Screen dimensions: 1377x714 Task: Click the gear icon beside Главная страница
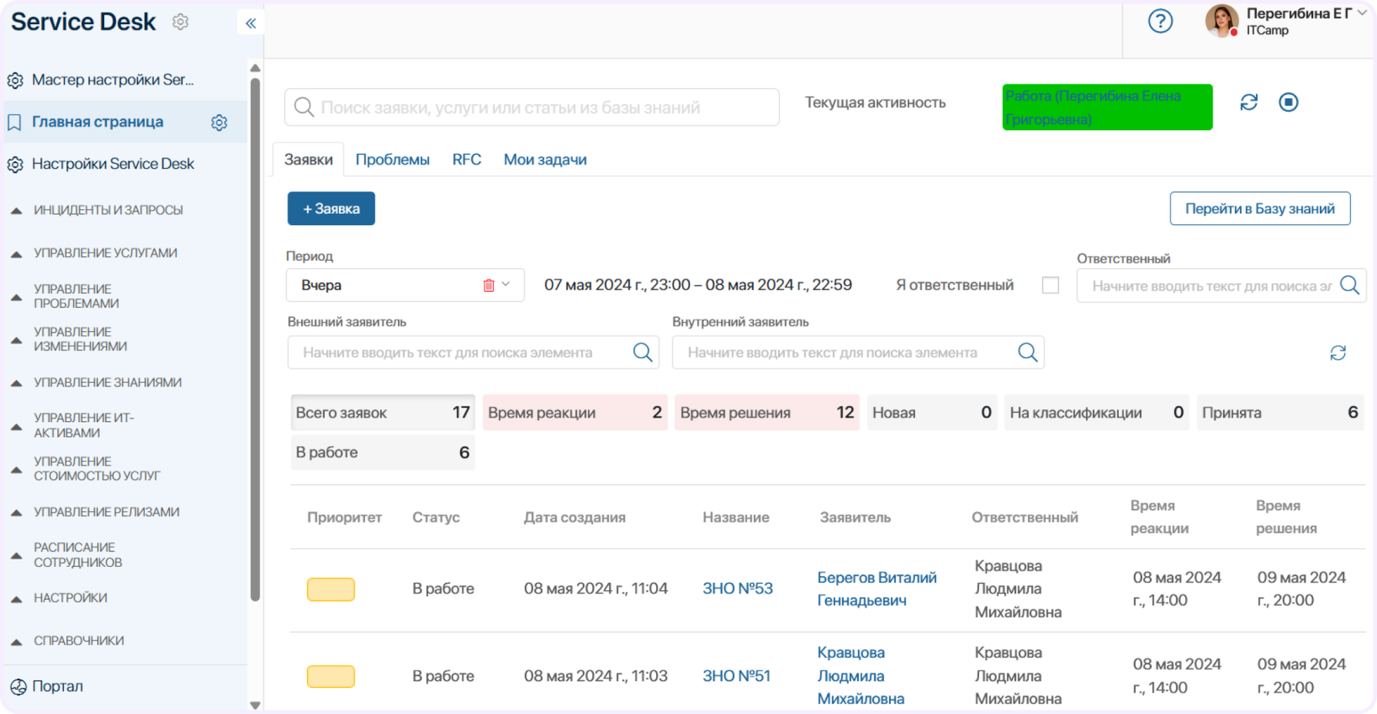pyautogui.click(x=219, y=123)
